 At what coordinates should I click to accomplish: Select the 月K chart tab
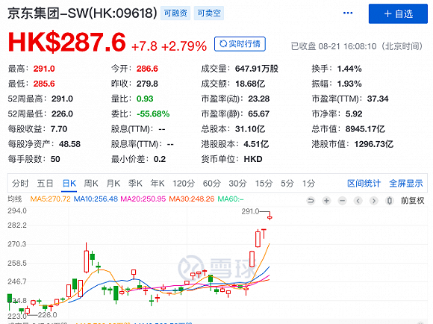(113, 184)
